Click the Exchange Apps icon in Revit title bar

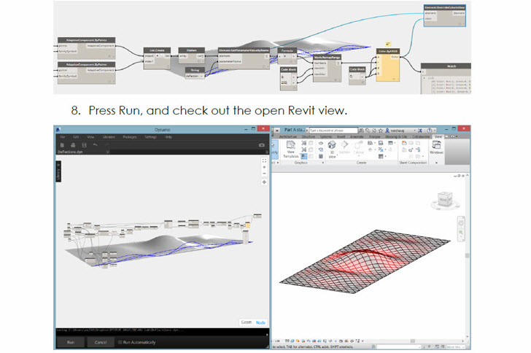pyautogui.click(x=420, y=130)
